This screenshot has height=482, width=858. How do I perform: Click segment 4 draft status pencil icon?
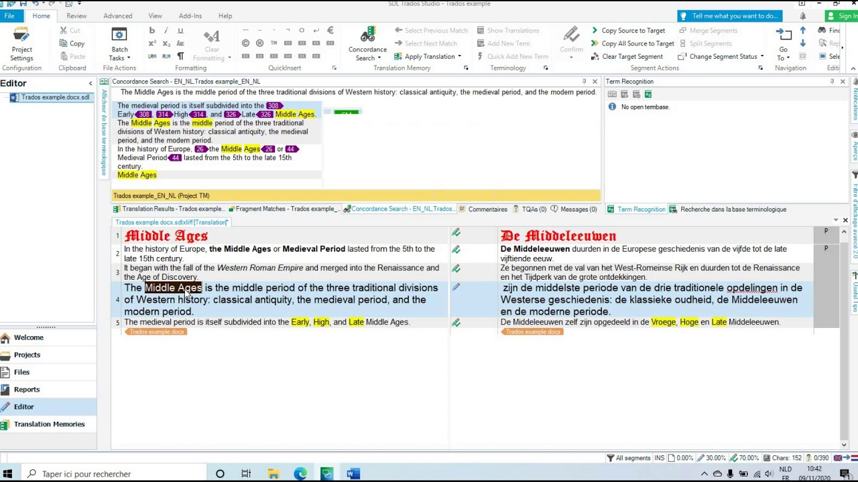pyautogui.click(x=456, y=287)
